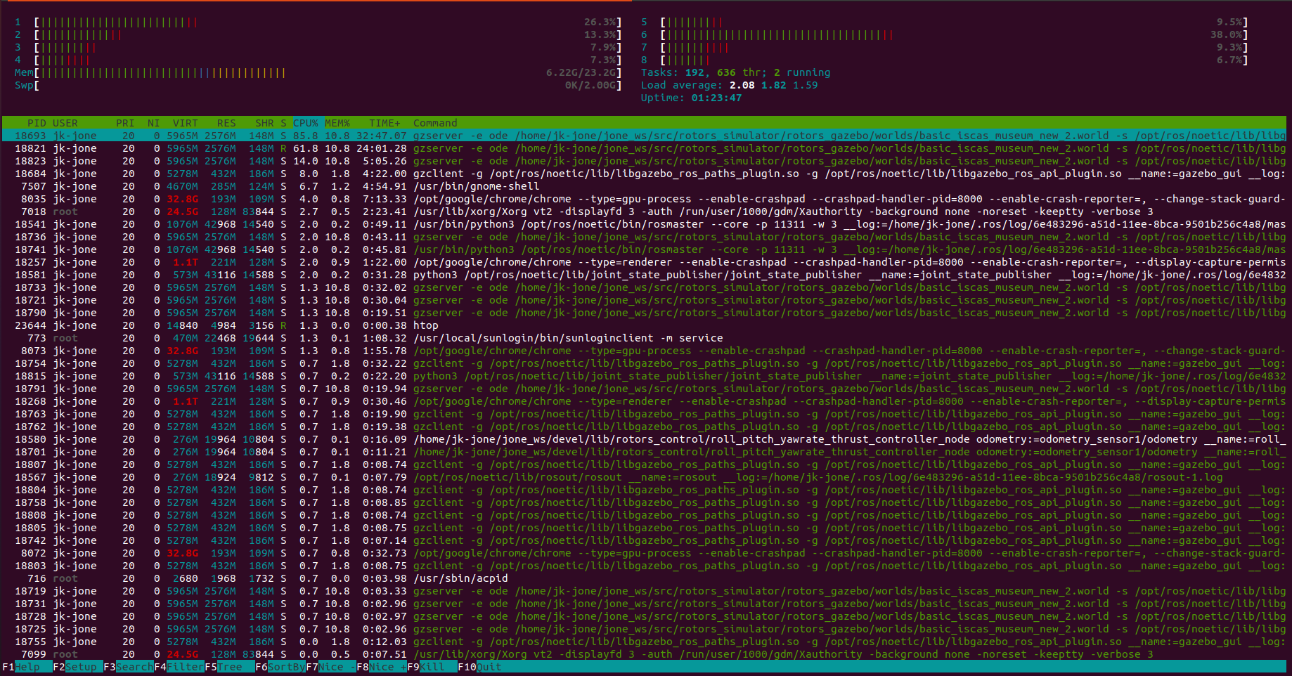Select chrome gpu-process row PID 8072

point(644,553)
